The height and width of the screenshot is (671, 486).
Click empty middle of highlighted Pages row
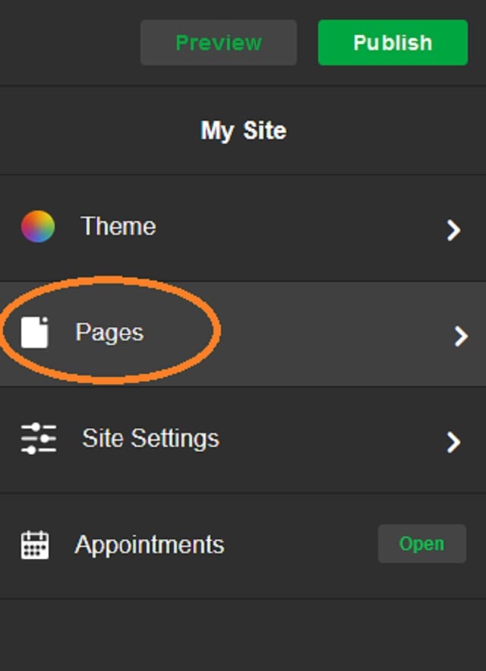coord(333,334)
